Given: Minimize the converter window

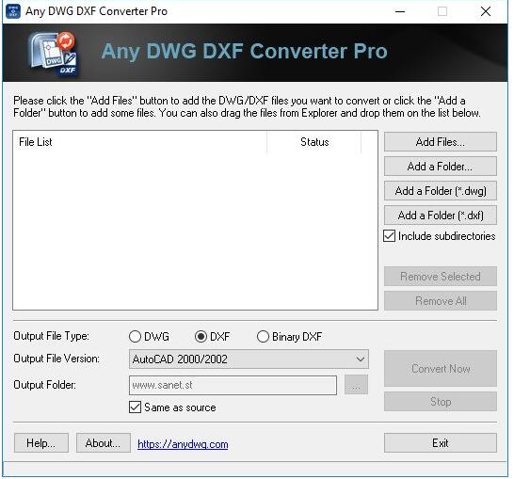Looking at the screenshot, I should 400,11.
